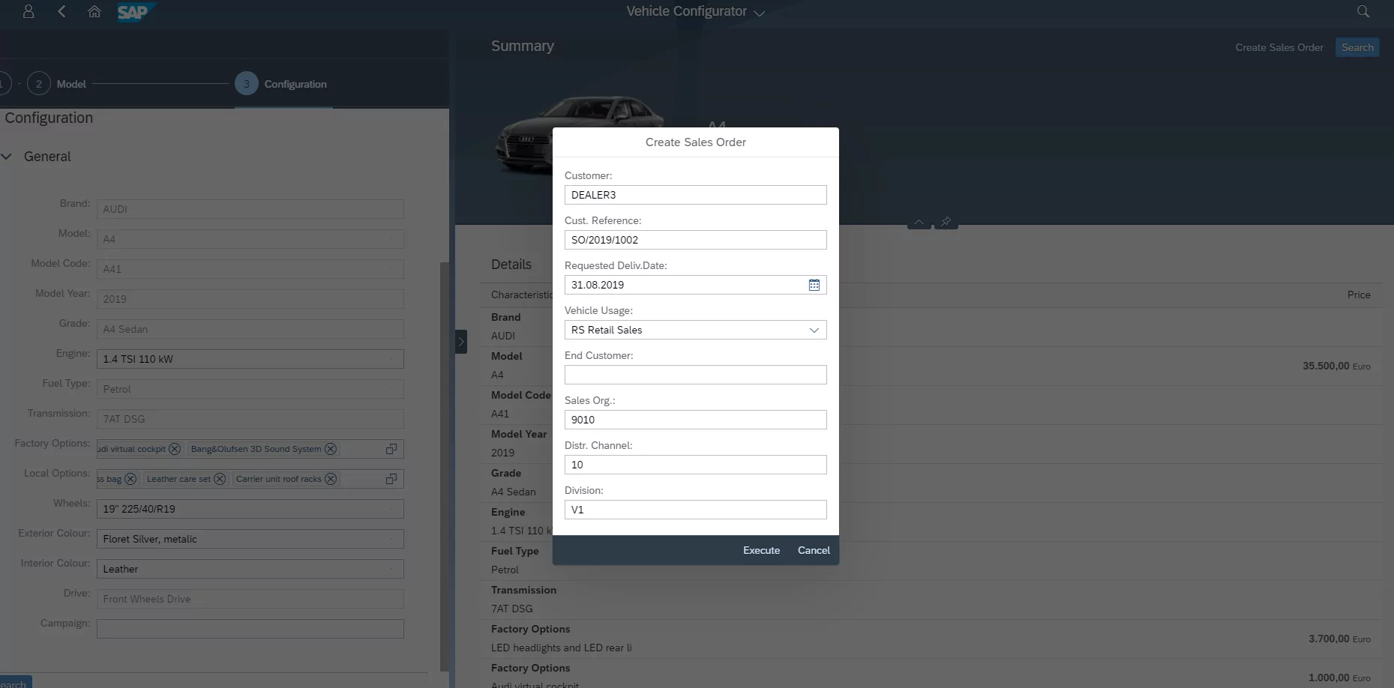The image size is (1394, 688).
Task: Go back with the back arrow
Action: point(61,11)
